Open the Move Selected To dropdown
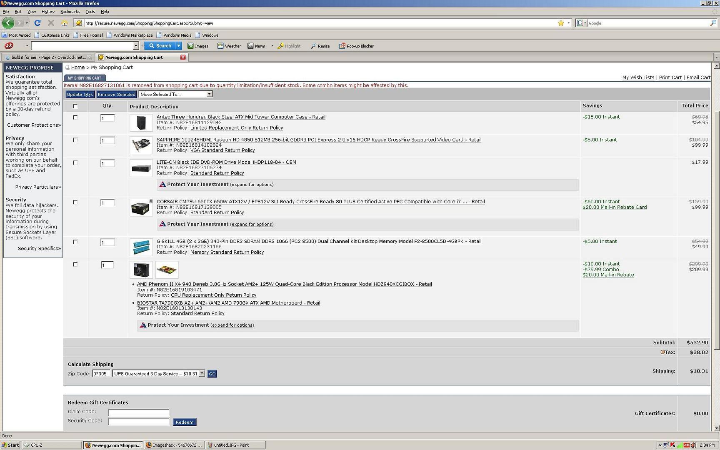This screenshot has height=450, width=720. [x=176, y=94]
